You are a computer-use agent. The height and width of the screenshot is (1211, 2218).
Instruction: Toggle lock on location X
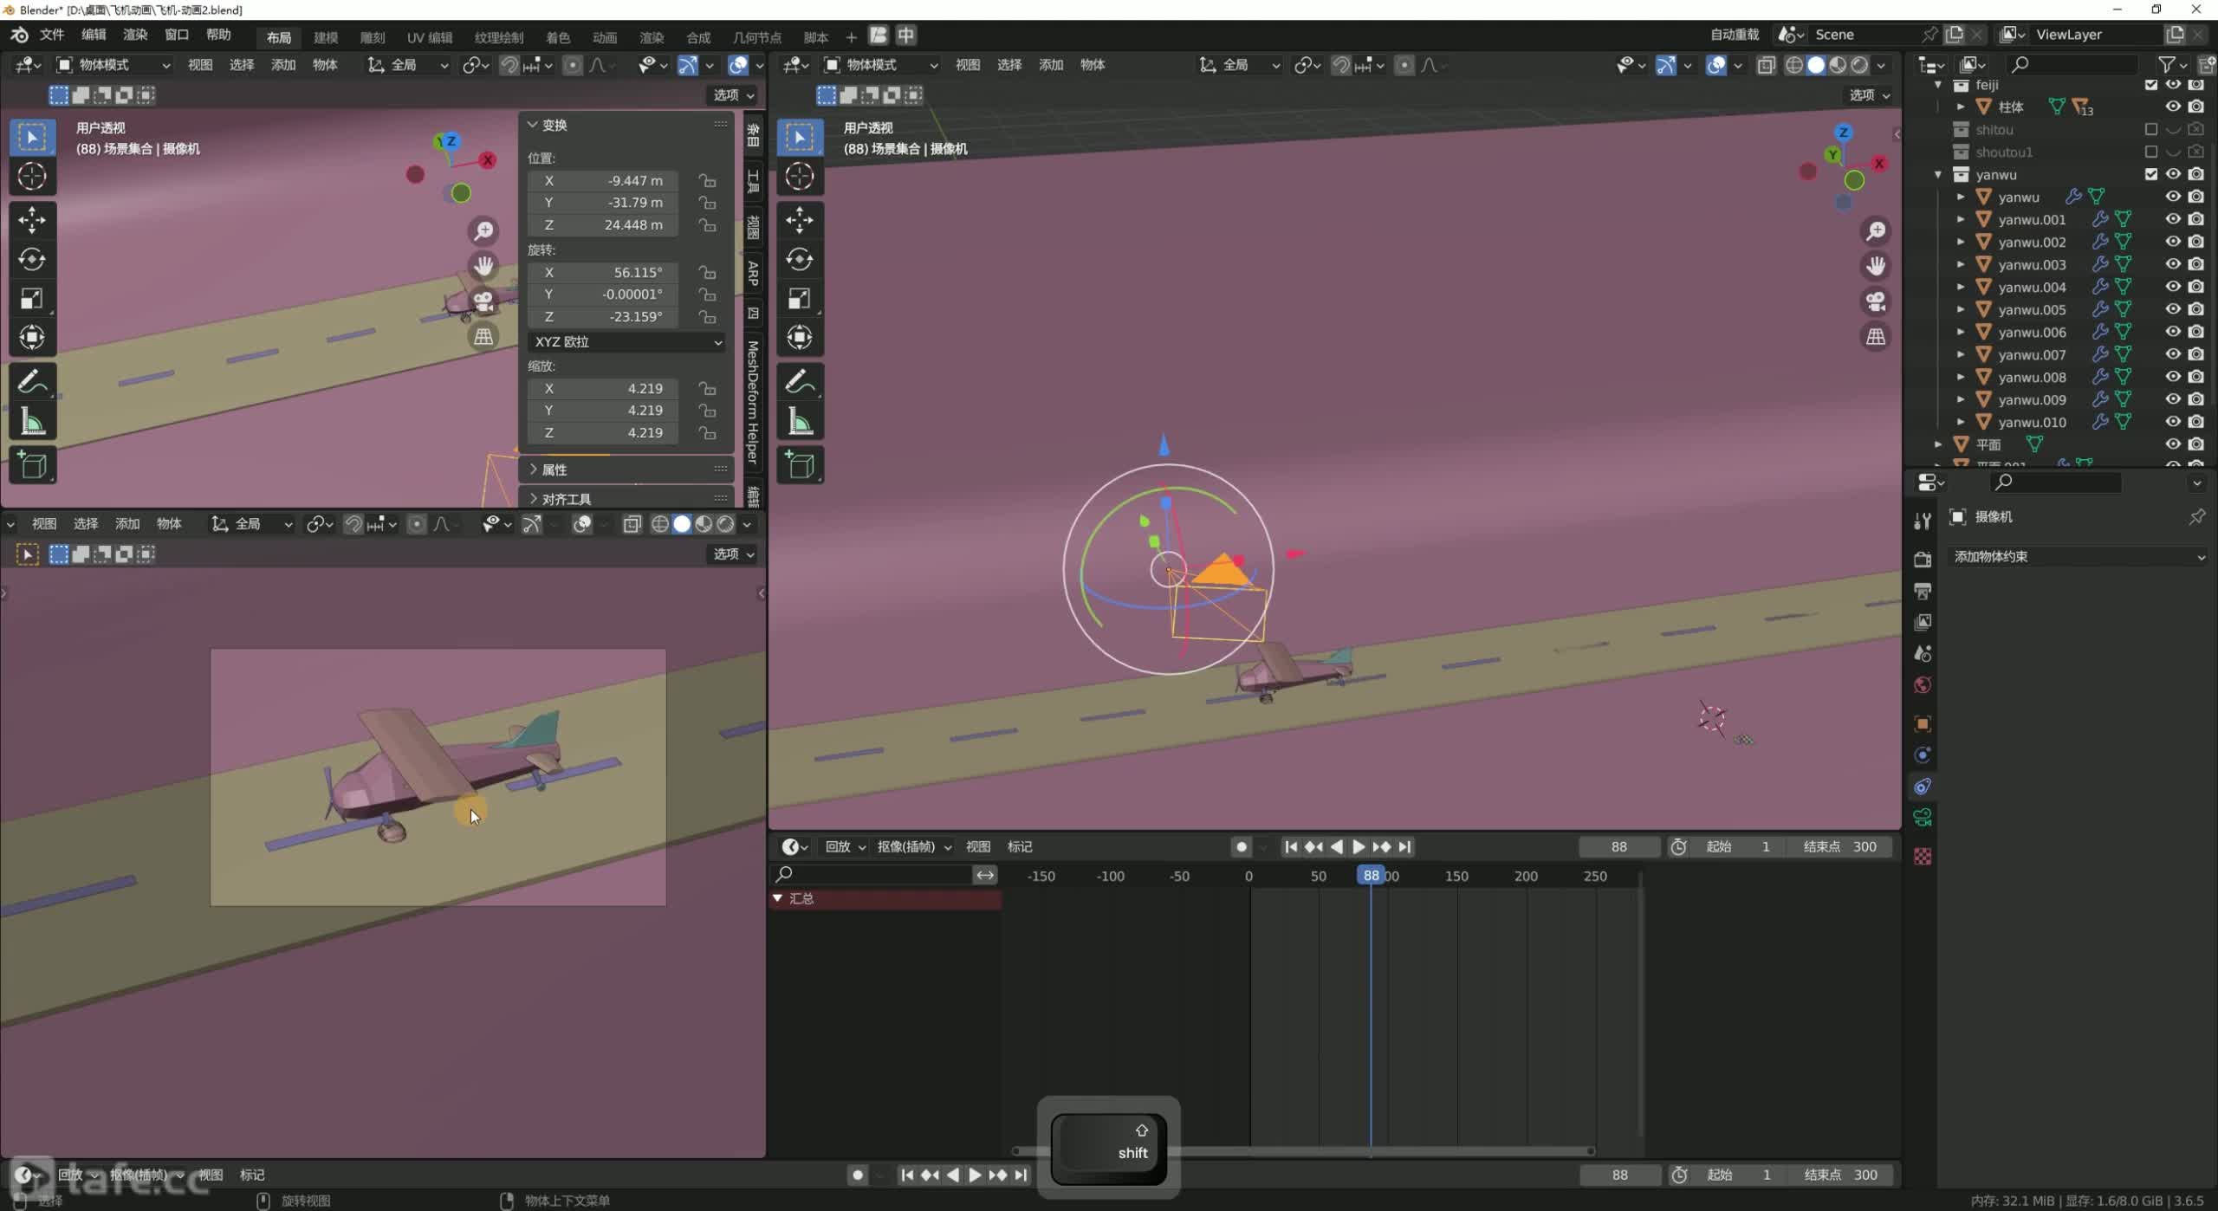pos(708,181)
